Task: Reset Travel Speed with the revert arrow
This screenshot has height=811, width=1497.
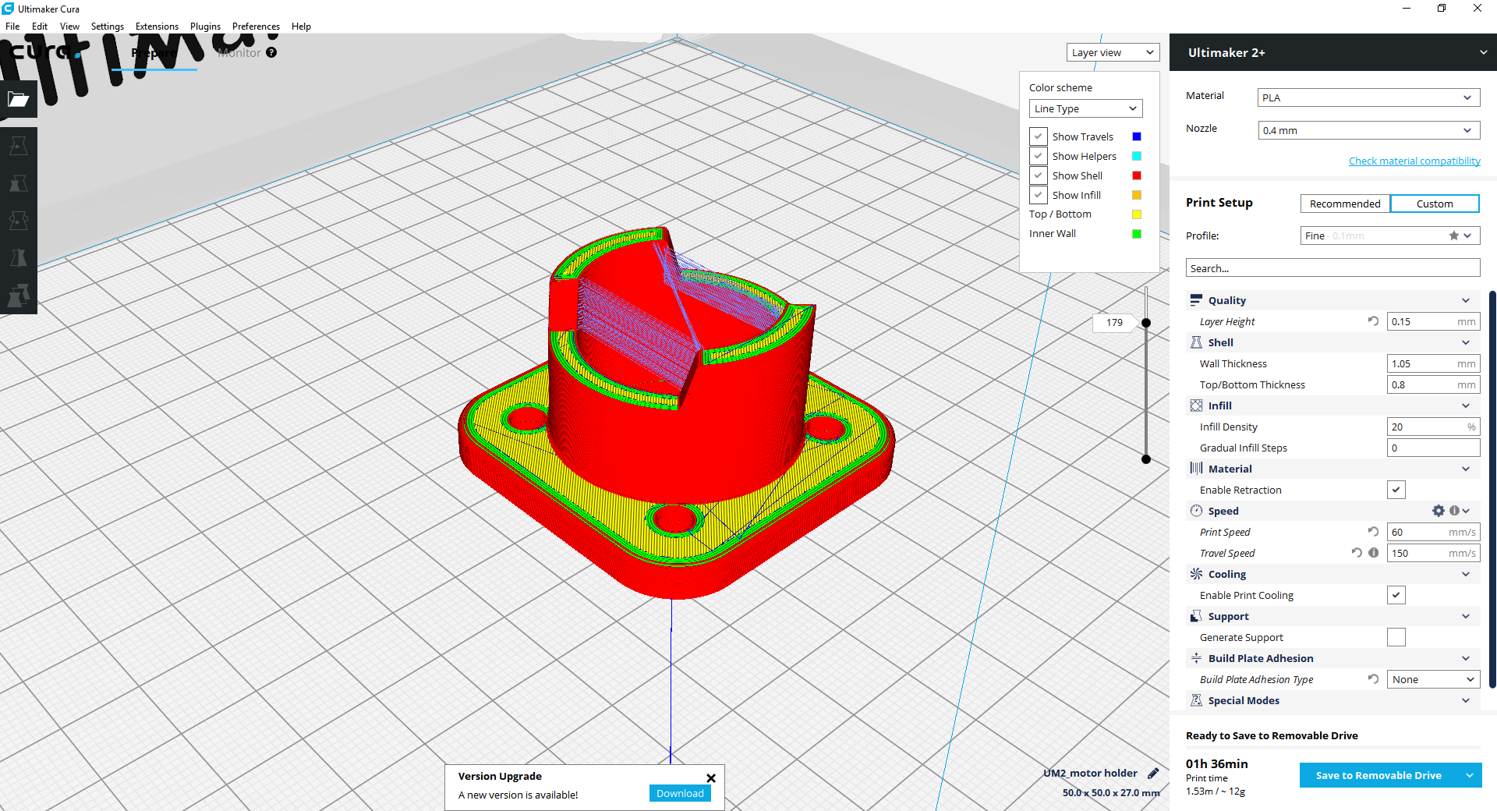Action: click(x=1357, y=553)
